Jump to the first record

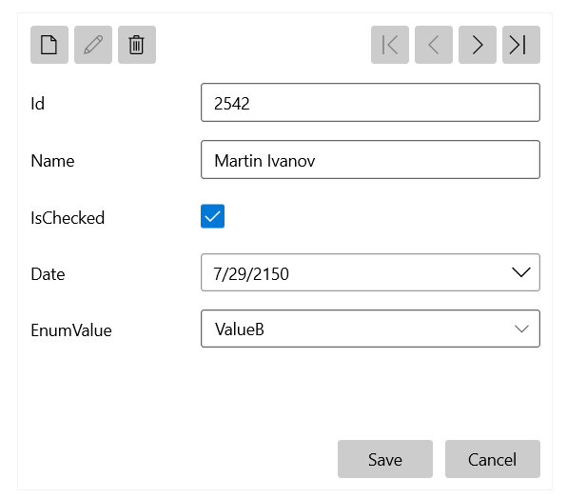click(x=390, y=45)
